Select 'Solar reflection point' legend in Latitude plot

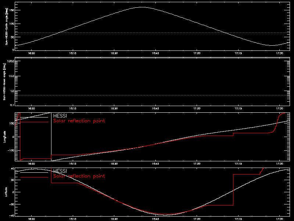79,176
